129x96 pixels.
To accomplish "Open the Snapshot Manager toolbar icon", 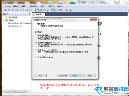I will click(x=30, y=10).
